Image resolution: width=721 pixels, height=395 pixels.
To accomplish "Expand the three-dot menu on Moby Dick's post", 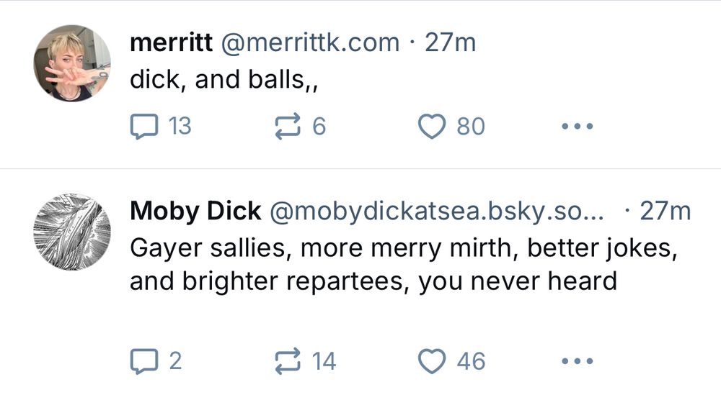I will (x=577, y=361).
